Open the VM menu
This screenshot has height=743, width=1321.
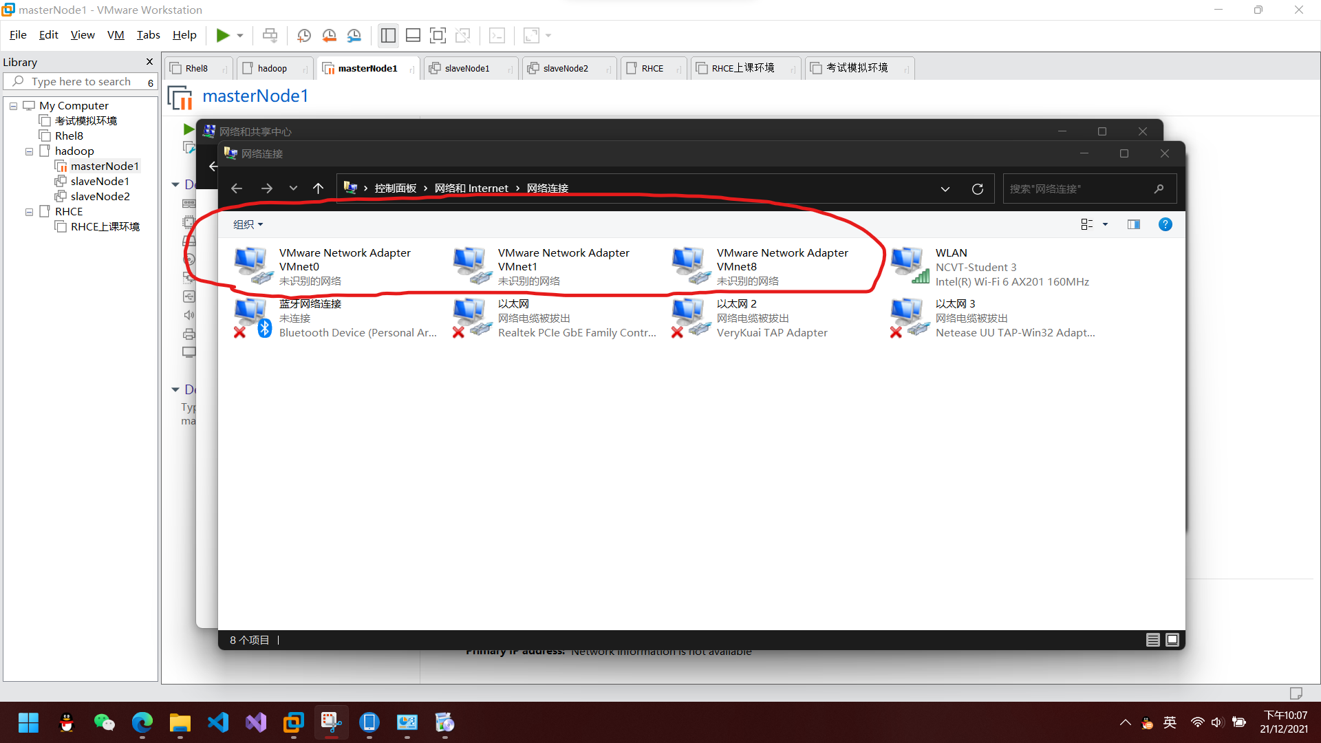116,35
